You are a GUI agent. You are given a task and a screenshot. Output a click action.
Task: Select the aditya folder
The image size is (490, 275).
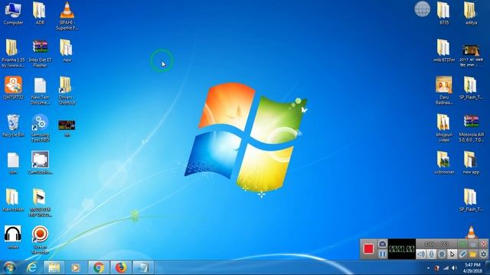click(x=471, y=13)
